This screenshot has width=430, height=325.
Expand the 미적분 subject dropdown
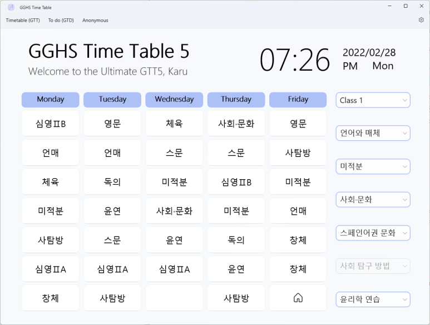(x=373, y=166)
